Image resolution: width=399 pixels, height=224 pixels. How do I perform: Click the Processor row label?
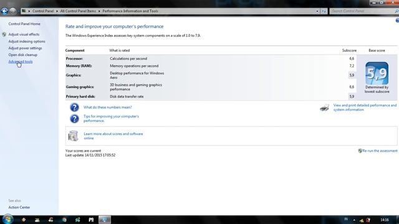pyautogui.click(x=74, y=58)
